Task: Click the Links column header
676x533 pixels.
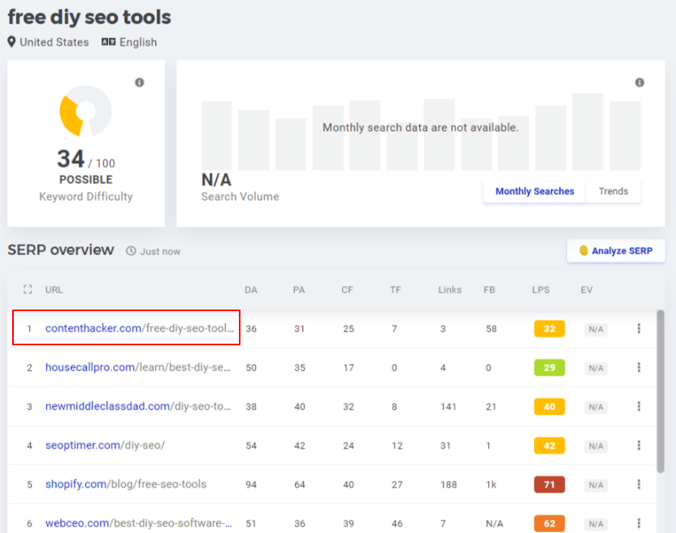Action: 449,290
